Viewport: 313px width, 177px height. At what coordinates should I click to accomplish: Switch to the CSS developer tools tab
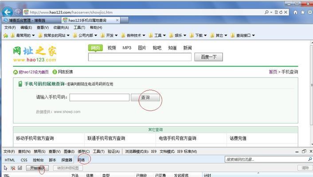pos(24,160)
